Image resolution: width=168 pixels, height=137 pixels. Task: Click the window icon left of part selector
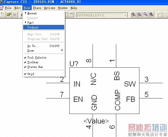tap(71, 15)
